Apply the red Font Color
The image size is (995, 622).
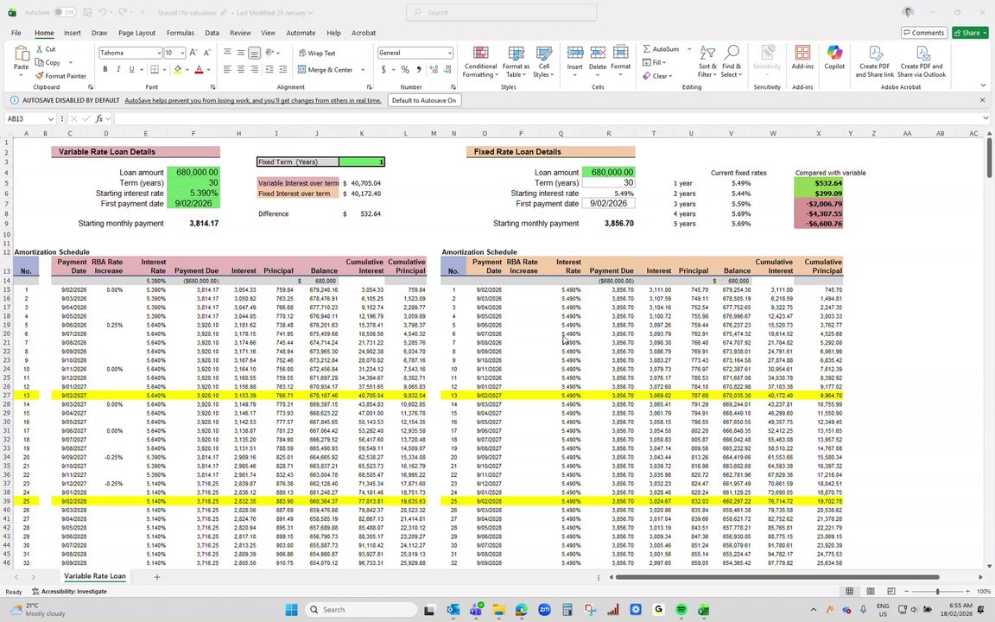click(x=199, y=69)
